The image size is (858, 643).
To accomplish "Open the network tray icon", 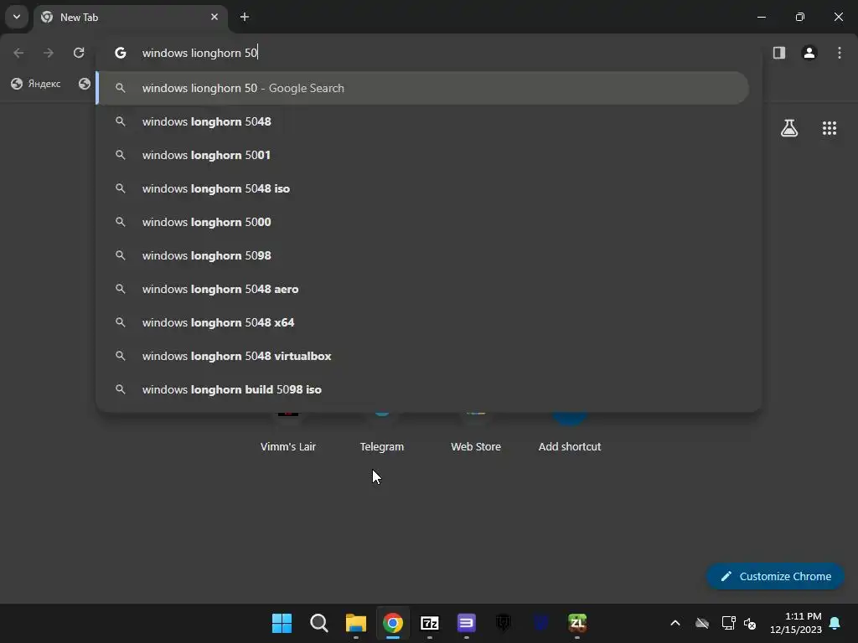I will [x=728, y=623].
